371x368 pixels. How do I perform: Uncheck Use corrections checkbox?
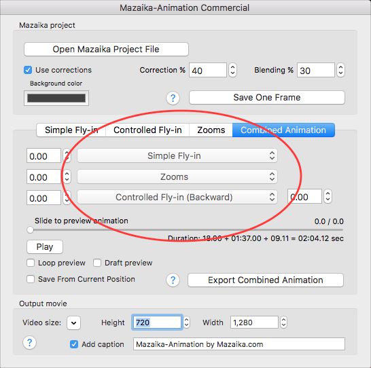click(28, 70)
